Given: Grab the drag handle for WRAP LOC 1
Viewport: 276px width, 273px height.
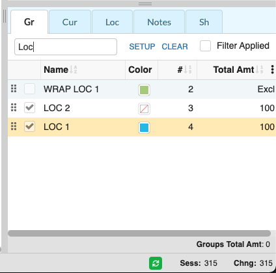Looking at the screenshot, I should point(14,88).
